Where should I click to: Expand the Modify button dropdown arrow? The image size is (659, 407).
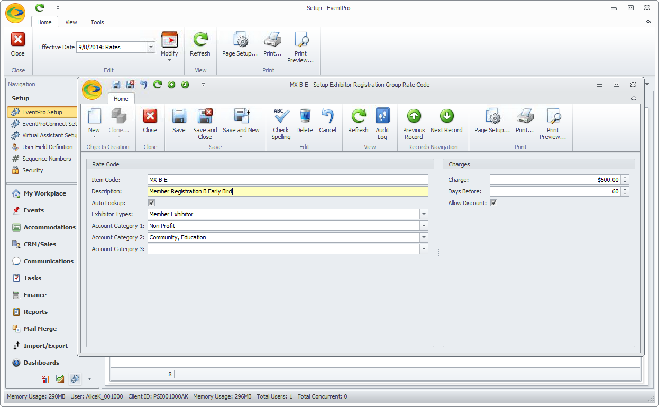point(169,60)
